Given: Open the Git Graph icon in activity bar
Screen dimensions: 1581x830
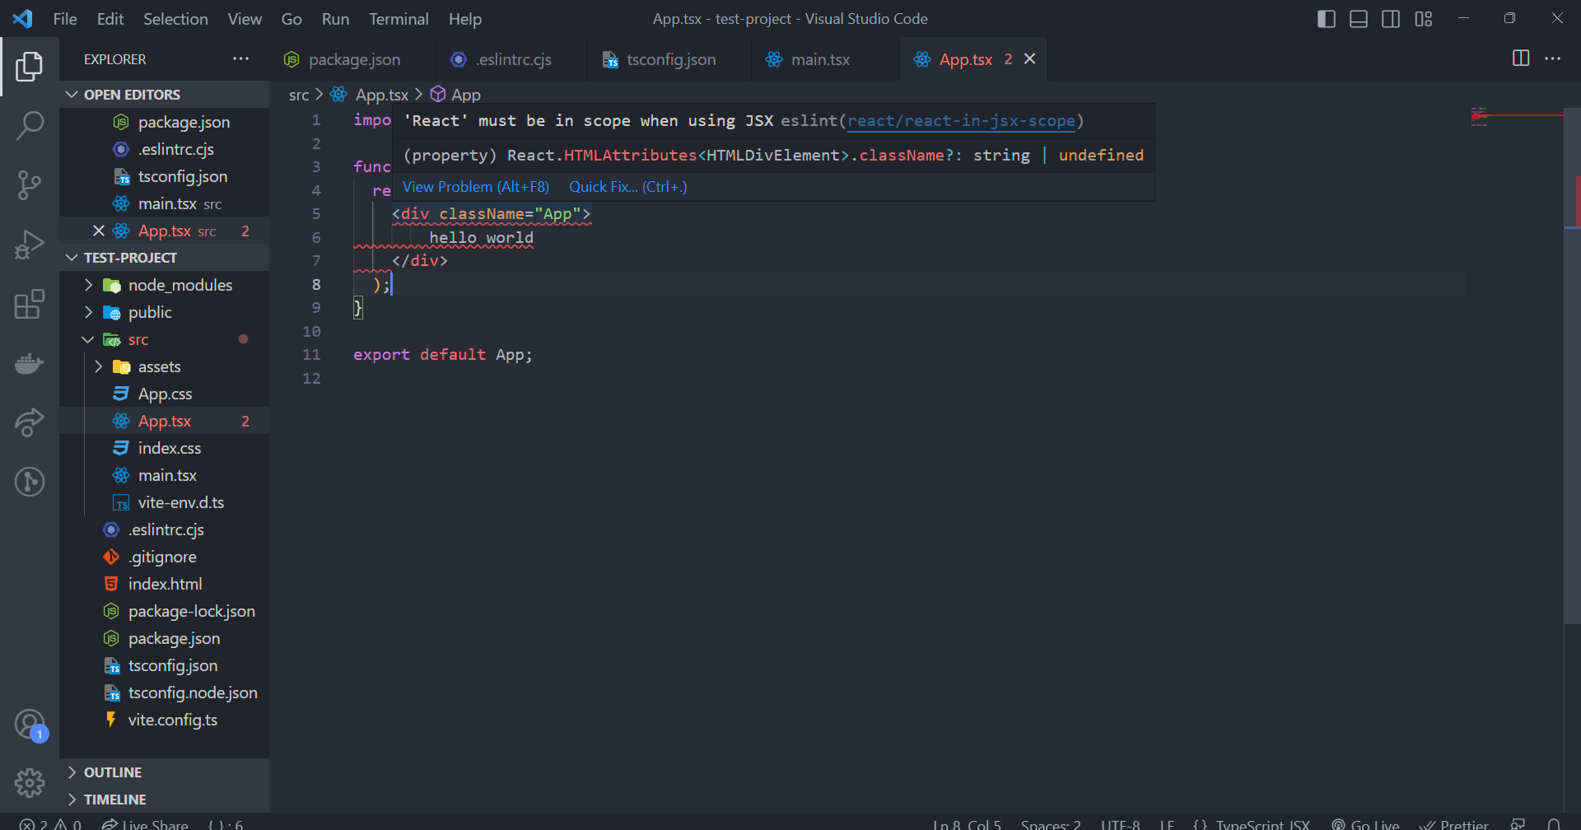Looking at the screenshot, I should [x=30, y=482].
